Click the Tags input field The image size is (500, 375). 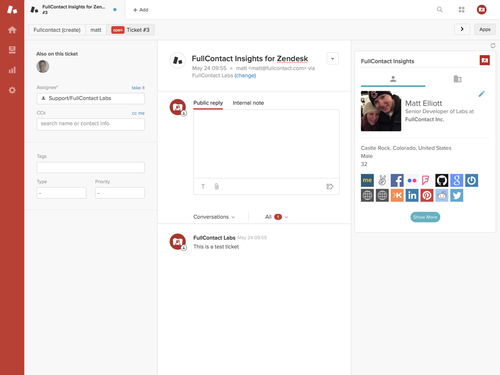(x=90, y=167)
